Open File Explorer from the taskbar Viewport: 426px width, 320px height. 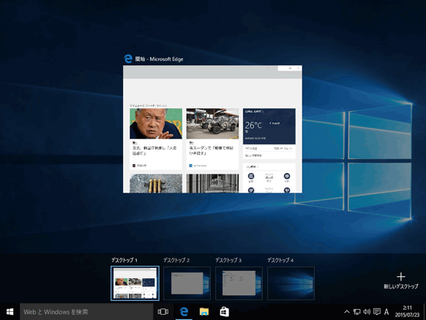pos(204,311)
